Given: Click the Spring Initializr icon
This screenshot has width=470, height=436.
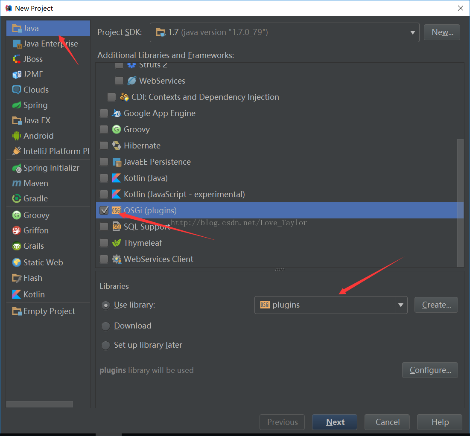Looking at the screenshot, I should (x=17, y=168).
